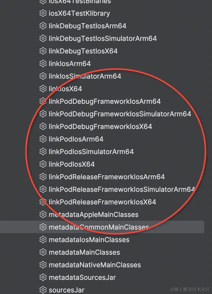Select the linkPodDebugFrameworkIosX64 task
212x294 pixels.
tap(100, 126)
